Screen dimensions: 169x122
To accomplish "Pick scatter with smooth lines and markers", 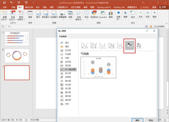I will tap(94, 45).
